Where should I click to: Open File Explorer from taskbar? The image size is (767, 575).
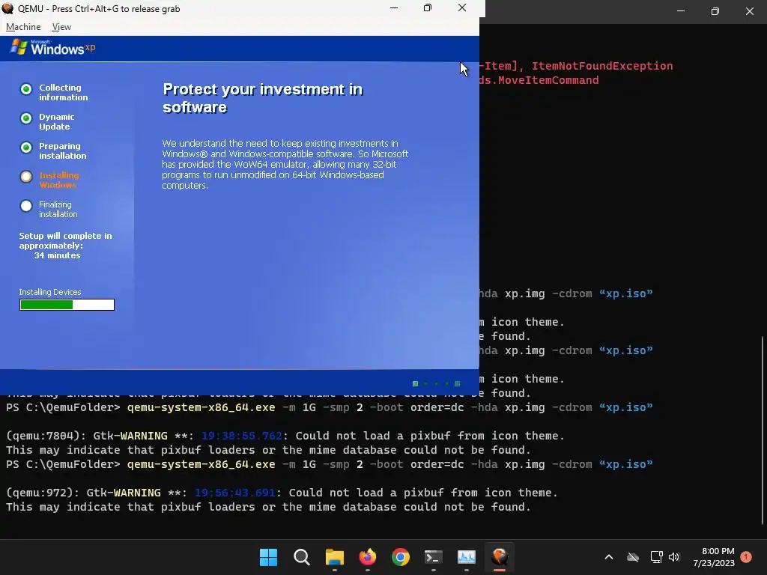[x=335, y=557]
